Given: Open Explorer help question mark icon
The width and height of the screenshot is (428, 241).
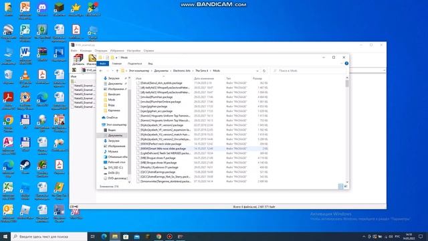Looking at the screenshot, I should point(346,64).
